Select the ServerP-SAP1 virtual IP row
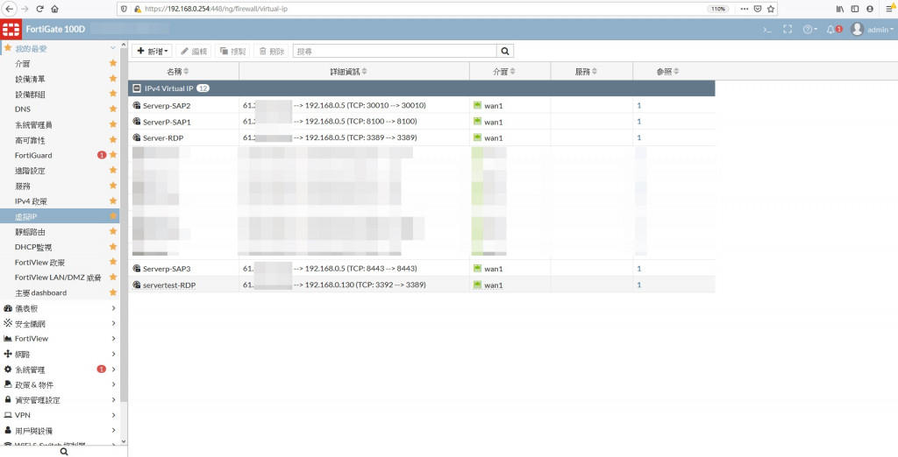Image resolution: width=898 pixels, height=457 pixels. tap(422, 122)
